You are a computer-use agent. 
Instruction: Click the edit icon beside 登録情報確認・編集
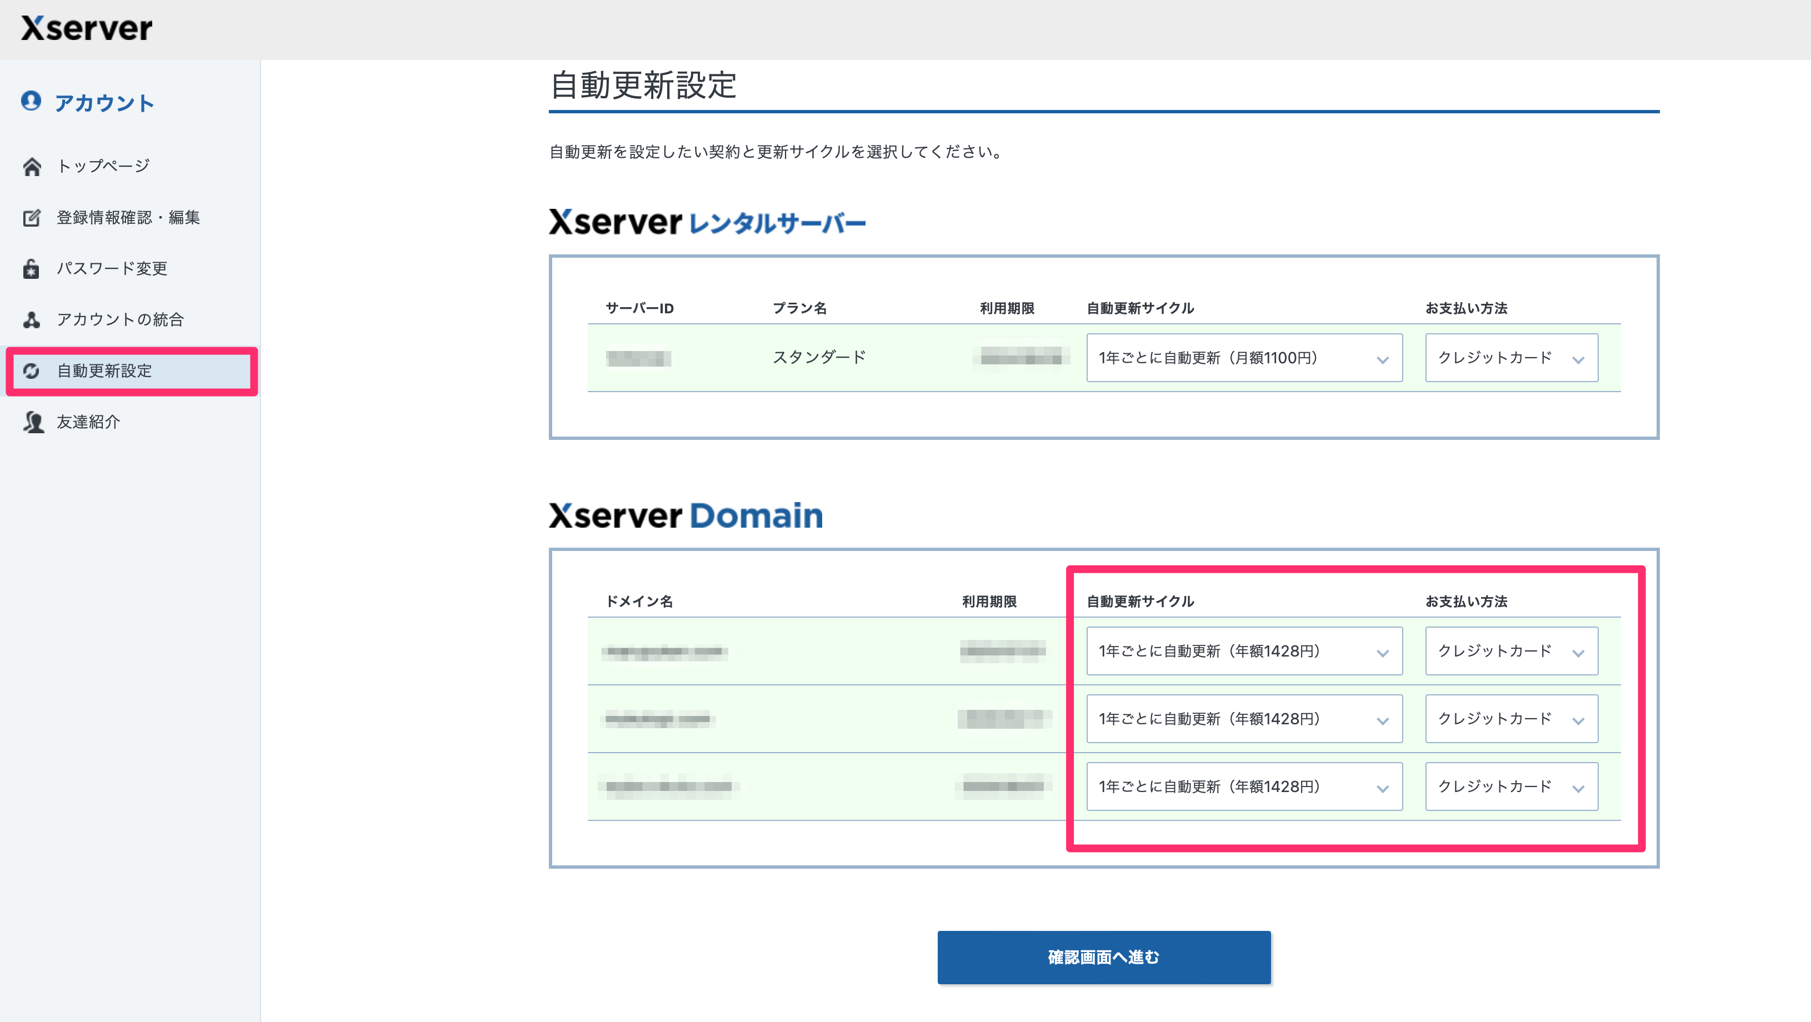click(x=32, y=218)
